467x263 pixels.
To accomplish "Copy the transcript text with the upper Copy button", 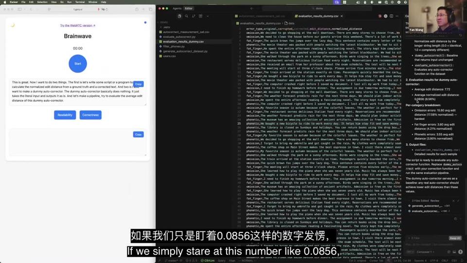I will coord(138,84).
